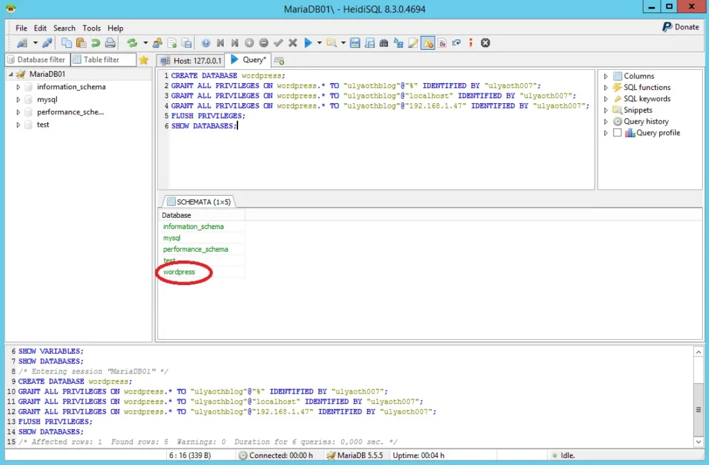Click the refresh icon in the toolbar

(x=132, y=43)
